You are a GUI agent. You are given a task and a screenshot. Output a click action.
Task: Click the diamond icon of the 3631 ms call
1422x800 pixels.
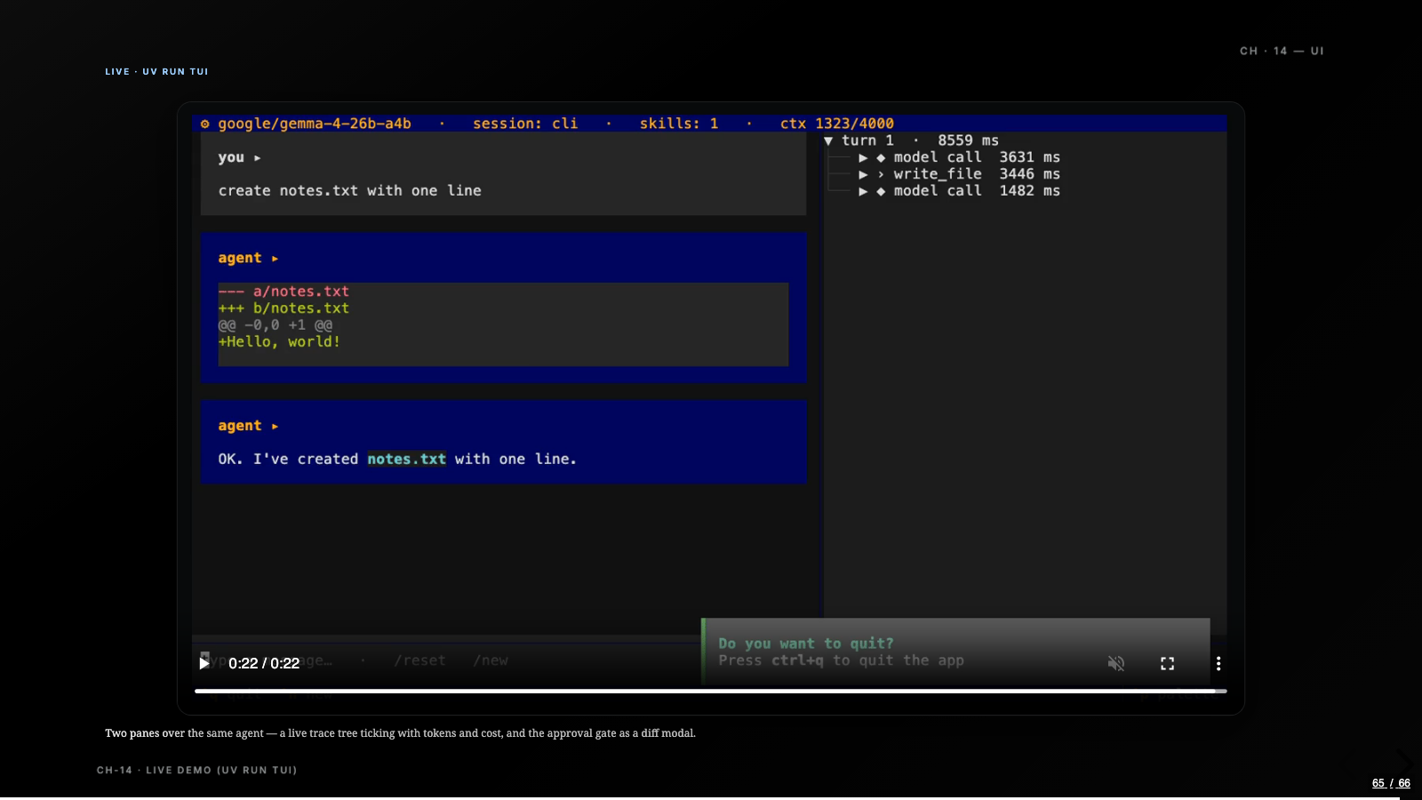pos(881,157)
